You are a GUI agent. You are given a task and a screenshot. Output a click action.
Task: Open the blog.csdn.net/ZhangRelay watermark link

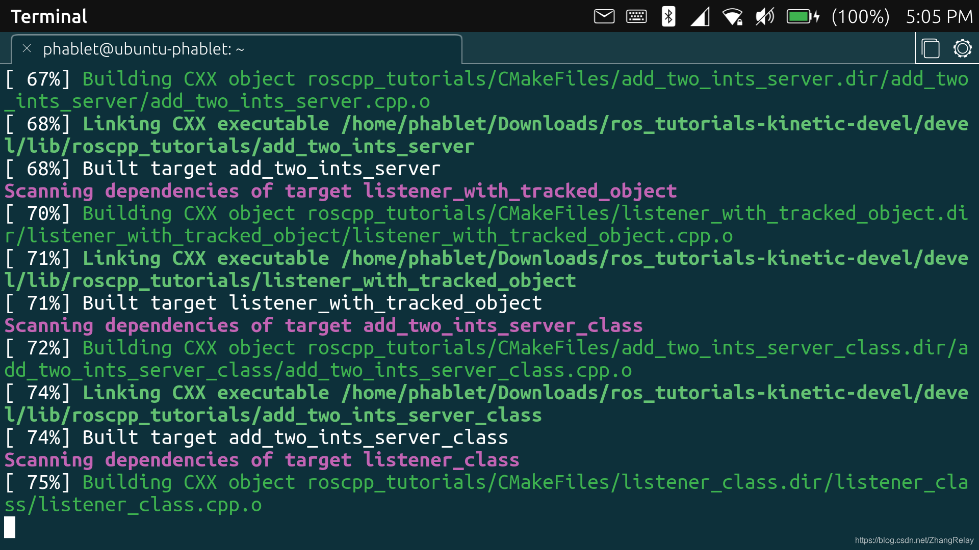coord(914,540)
